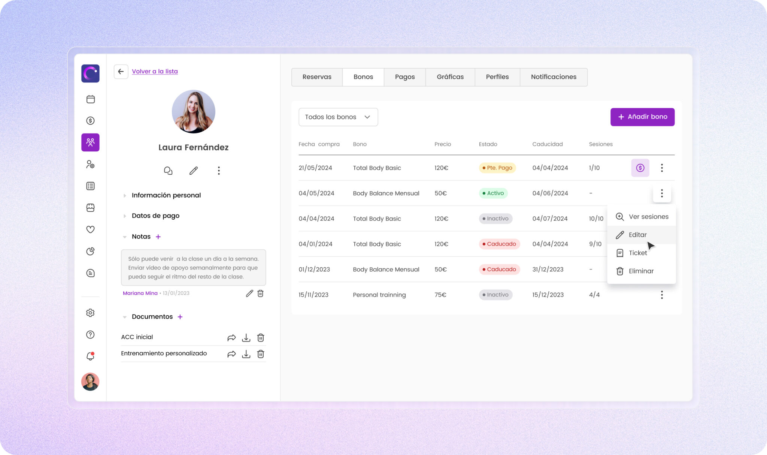Viewport: 767px width, 455px height.
Task: Share Entrenamiento personalizado document
Action: tap(231, 354)
